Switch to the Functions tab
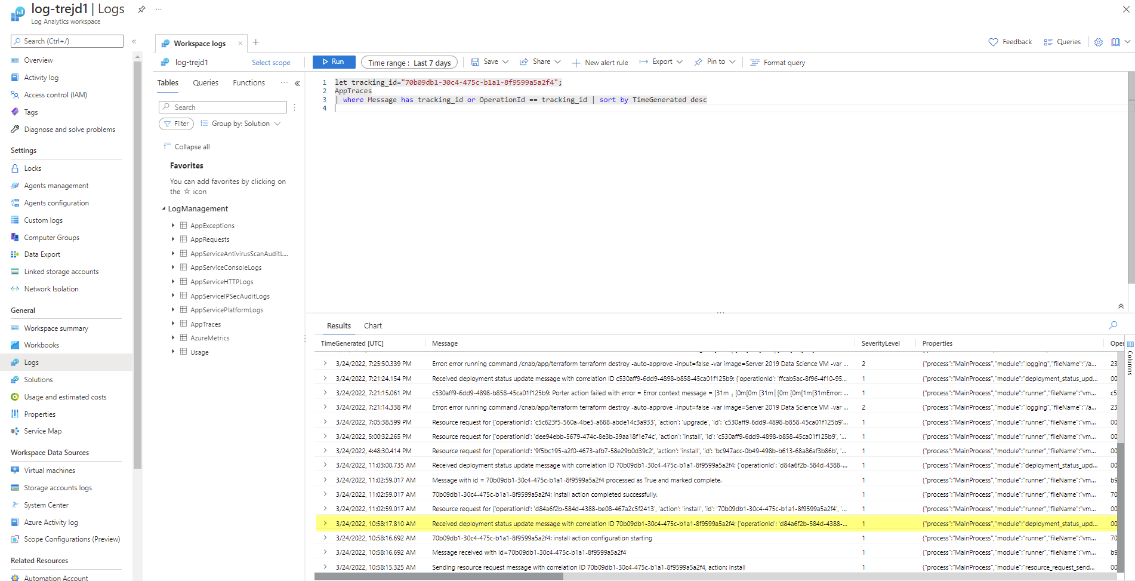The width and height of the screenshot is (1135, 581). (x=248, y=82)
